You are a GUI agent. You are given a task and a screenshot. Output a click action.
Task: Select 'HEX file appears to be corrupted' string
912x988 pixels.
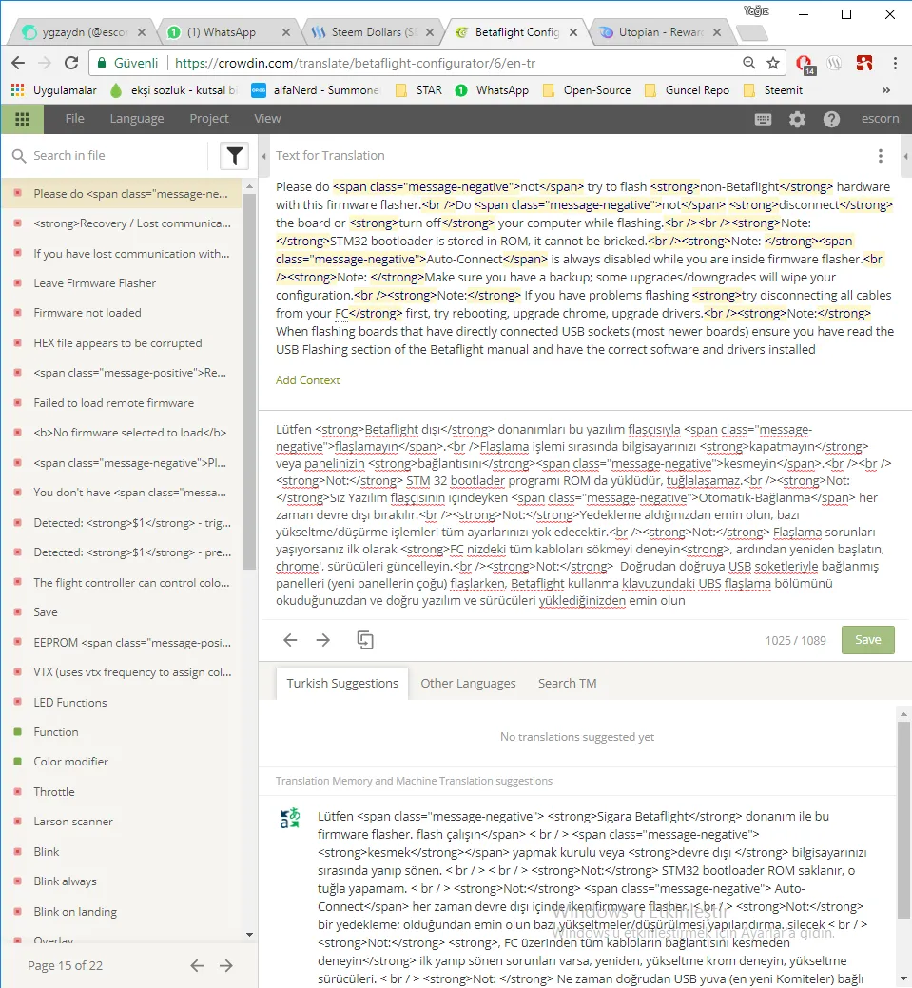[x=122, y=343]
